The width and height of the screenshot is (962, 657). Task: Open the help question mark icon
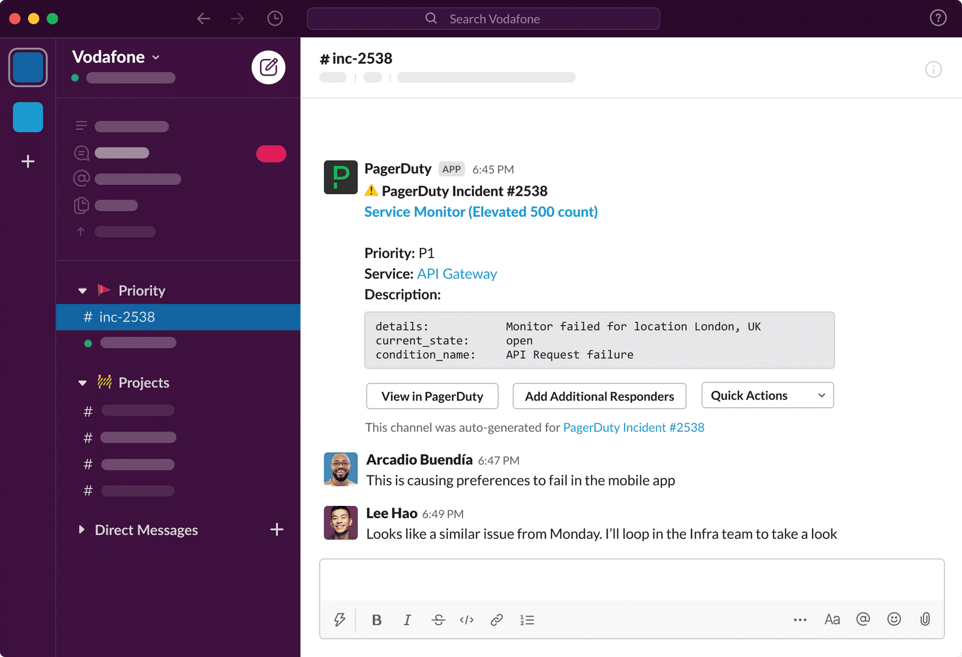coord(937,18)
